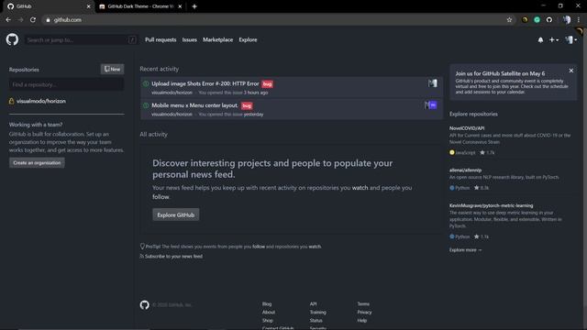Image resolution: width=587 pixels, height=330 pixels.
Task: Click the bug label on Upload image issue
Action: click(267, 84)
